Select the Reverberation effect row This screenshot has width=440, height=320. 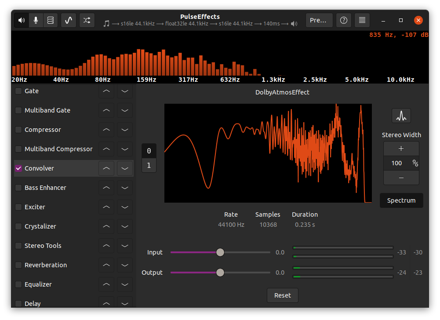click(73, 265)
